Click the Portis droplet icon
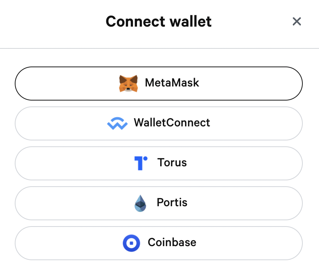Image resolution: width=319 pixels, height=272 pixels. pyautogui.click(x=140, y=203)
